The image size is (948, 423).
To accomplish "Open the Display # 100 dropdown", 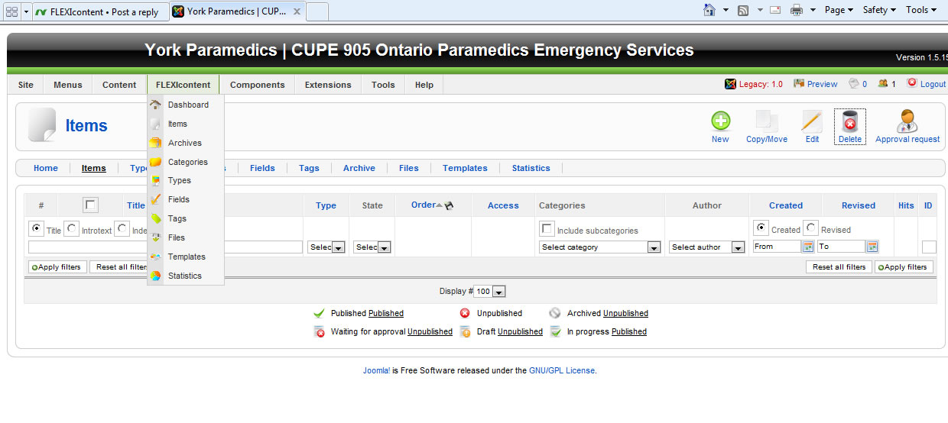I will click(490, 292).
